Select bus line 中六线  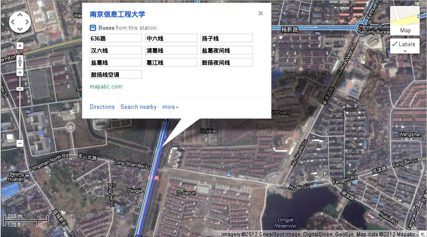point(171,38)
